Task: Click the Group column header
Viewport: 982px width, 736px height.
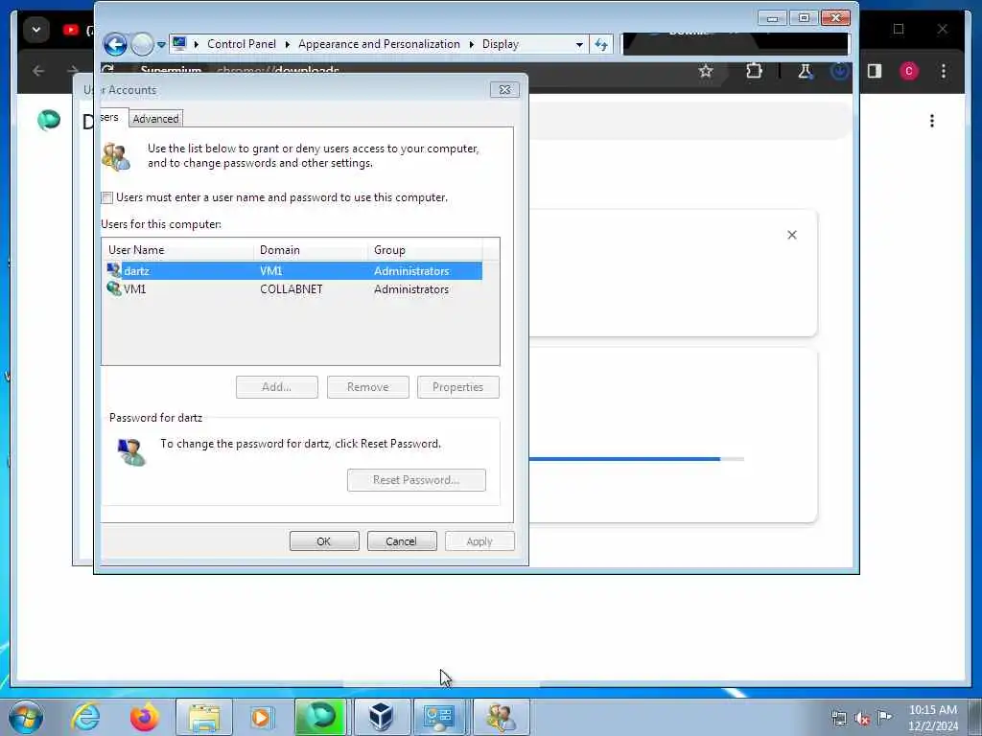Action: coord(425,250)
